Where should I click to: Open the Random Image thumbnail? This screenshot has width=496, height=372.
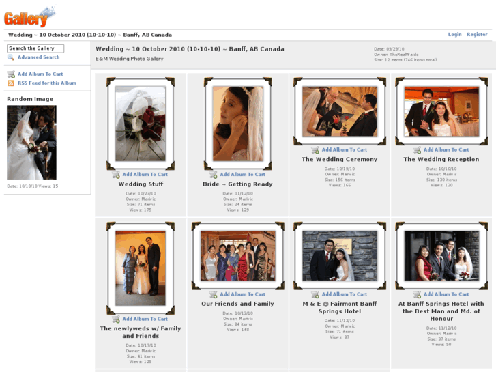(31, 143)
